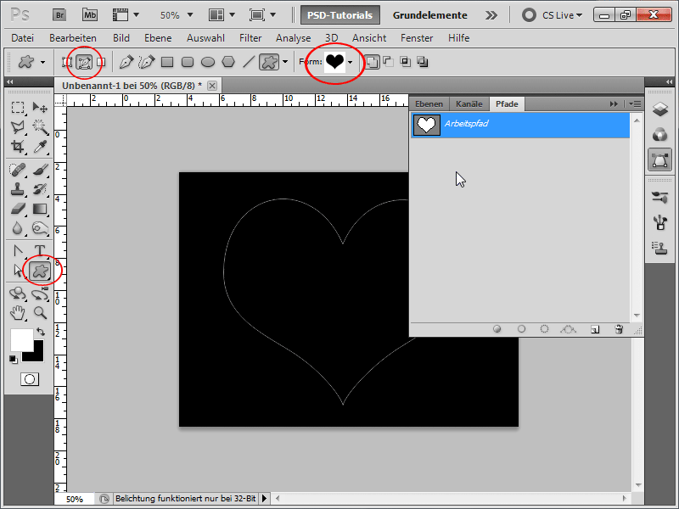The image size is (679, 509).
Task: Toggle Quick Mask mode
Action: pos(30,379)
